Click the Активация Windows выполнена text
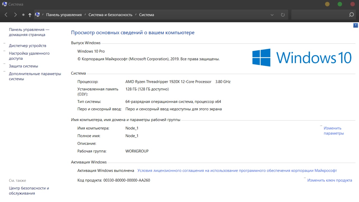Screen dimensions: 359x202 tap(106, 171)
